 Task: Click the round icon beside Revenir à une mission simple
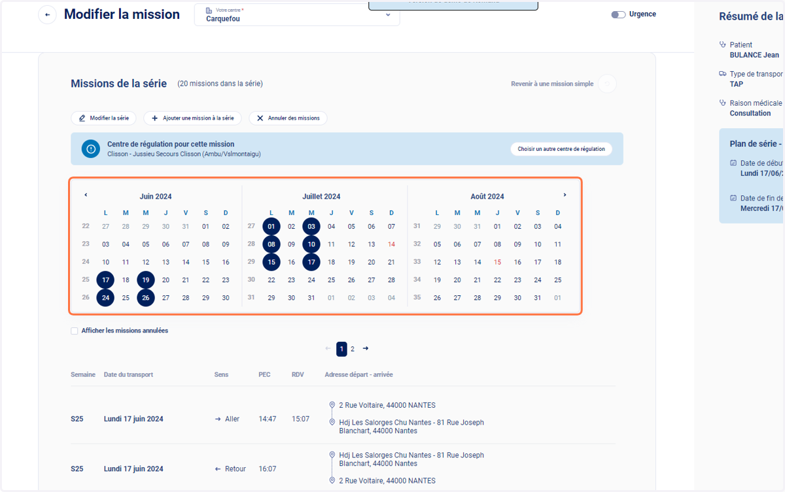[x=607, y=84]
